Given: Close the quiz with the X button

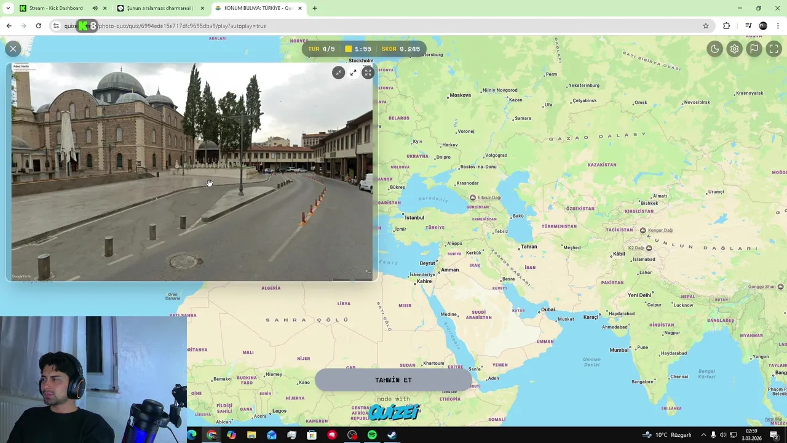Looking at the screenshot, I should [13, 49].
